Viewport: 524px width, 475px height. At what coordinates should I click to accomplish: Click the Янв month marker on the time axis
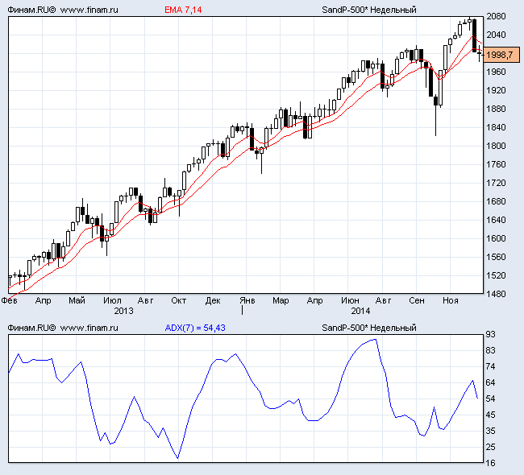point(249,300)
